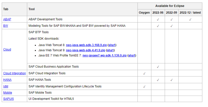Click the '2022-09' column header
The image size is (208, 107).
(172, 13)
